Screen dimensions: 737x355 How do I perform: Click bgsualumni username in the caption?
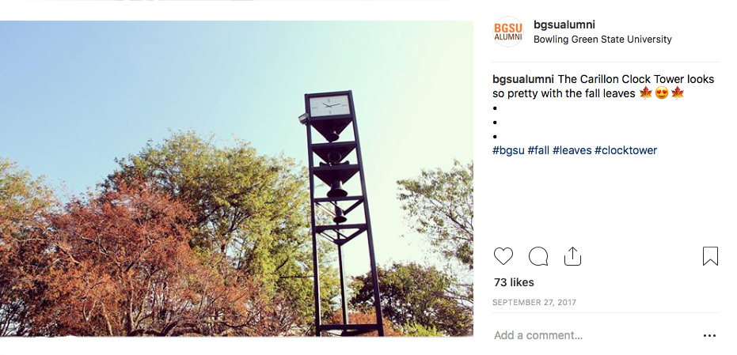pos(523,79)
